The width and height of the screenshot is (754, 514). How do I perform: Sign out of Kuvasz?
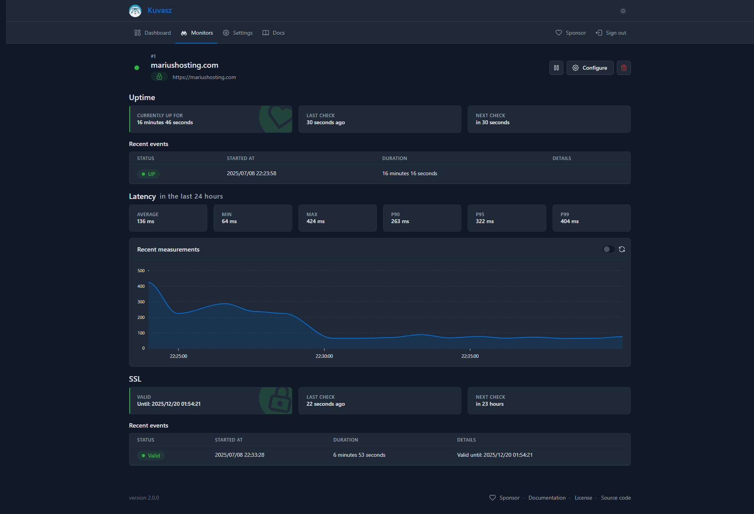tap(611, 33)
